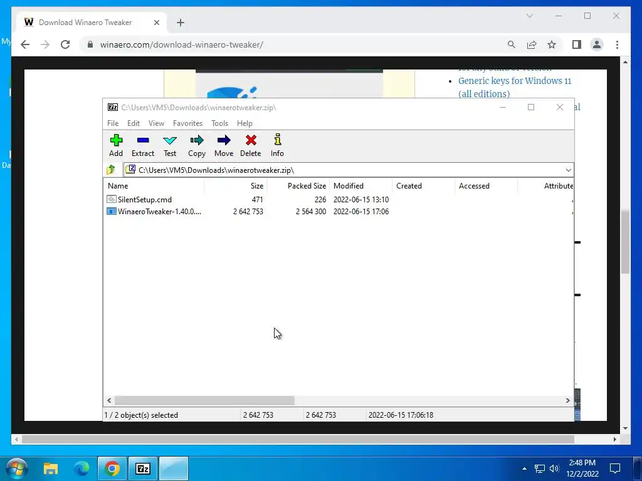This screenshot has width=642, height=481.
Task: Click the Chrome profile avatar icon
Action: point(597,44)
